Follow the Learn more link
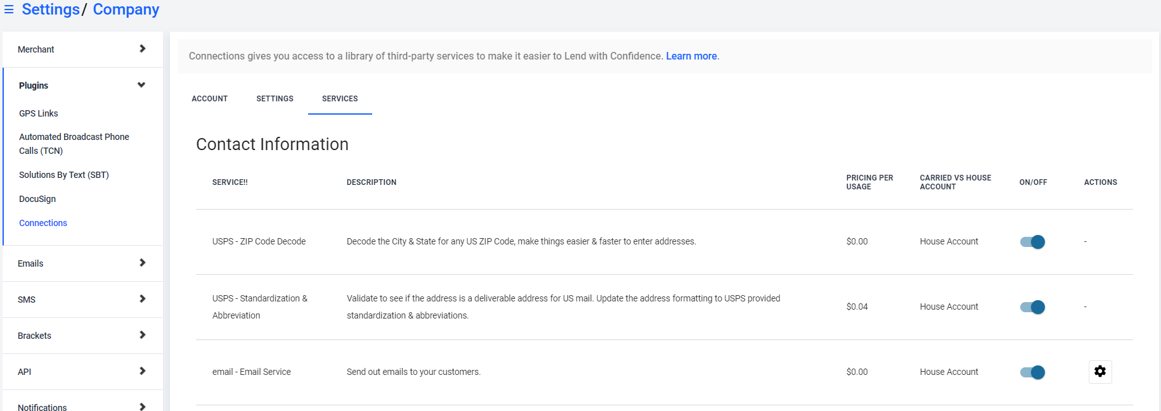Viewport: 1161px width, 411px height. coord(692,56)
